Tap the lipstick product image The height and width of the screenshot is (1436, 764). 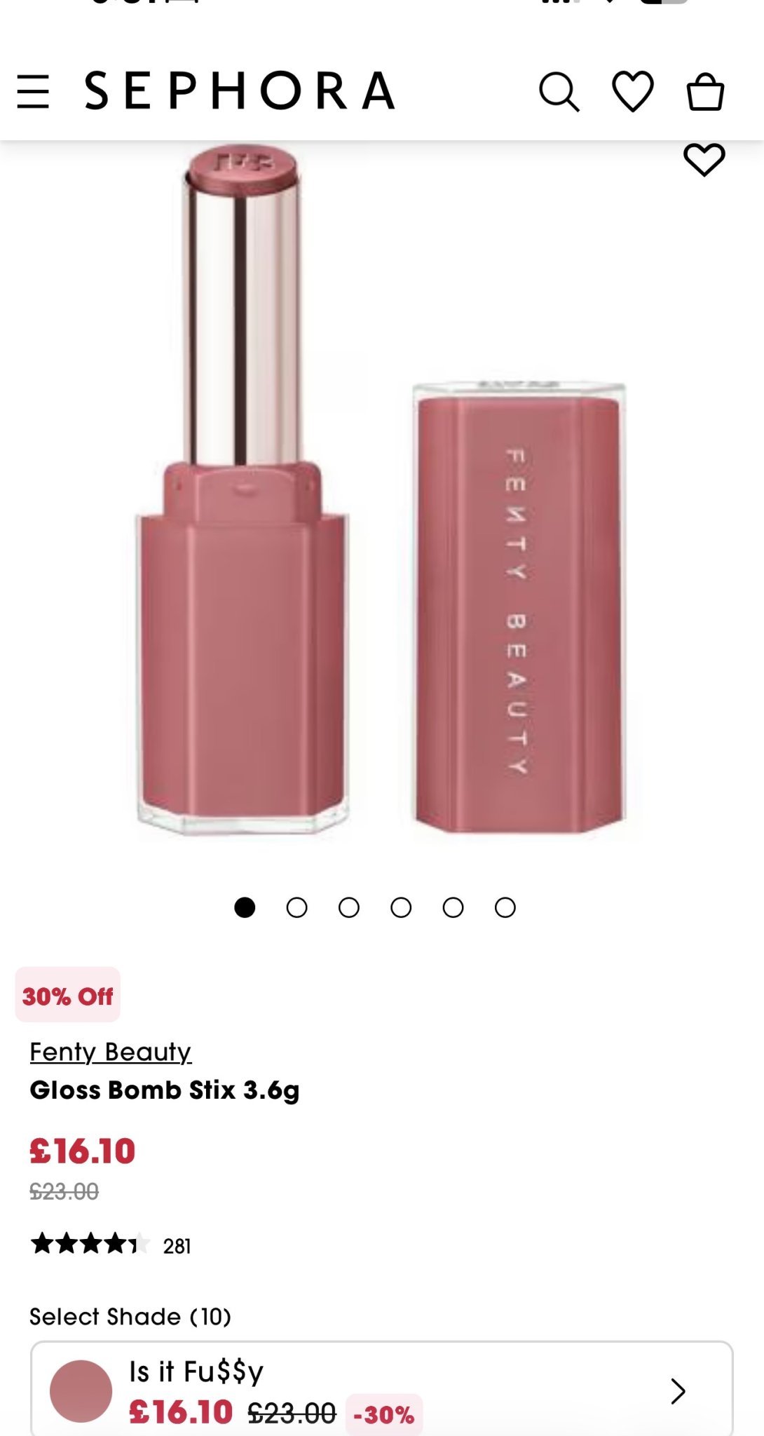pos(382,491)
